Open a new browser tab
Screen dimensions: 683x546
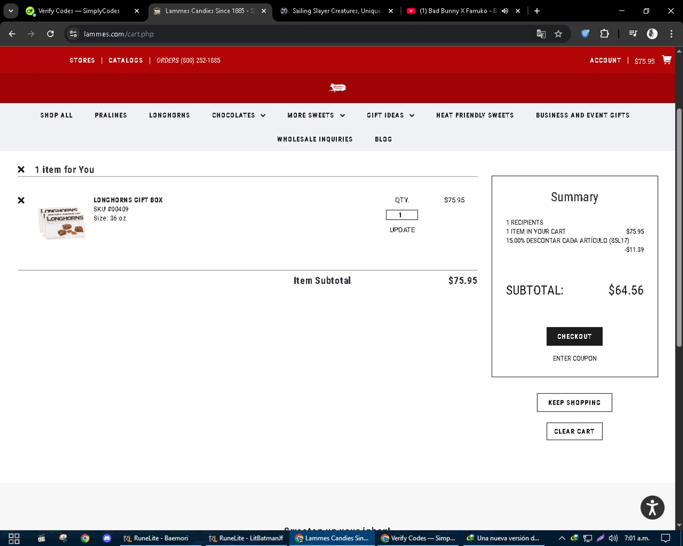pos(537,11)
